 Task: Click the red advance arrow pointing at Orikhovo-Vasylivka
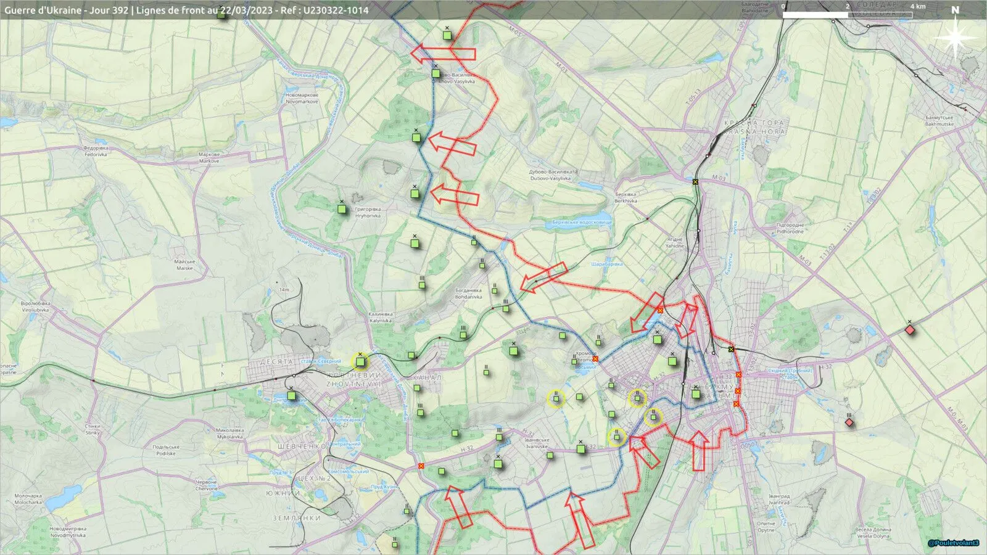click(443, 54)
